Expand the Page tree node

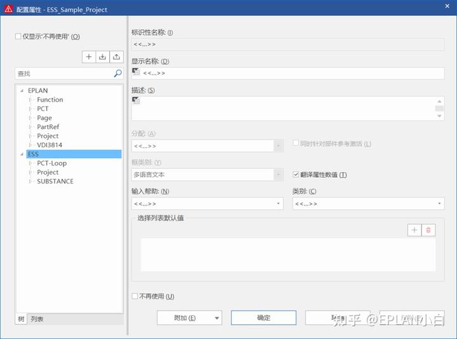[x=30, y=117]
